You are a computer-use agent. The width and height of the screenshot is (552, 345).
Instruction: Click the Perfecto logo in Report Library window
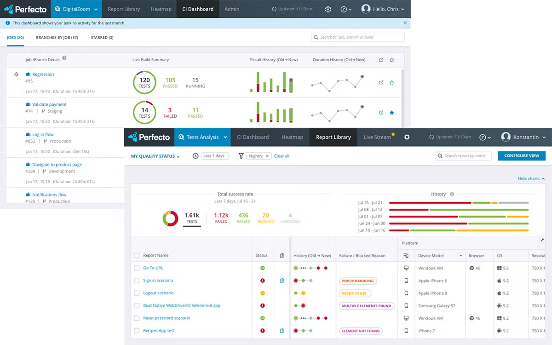(149, 137)
